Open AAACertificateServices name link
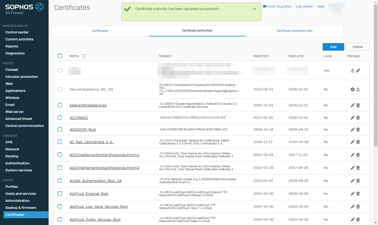This screenshot has width=378, height=225. [88, 105]
